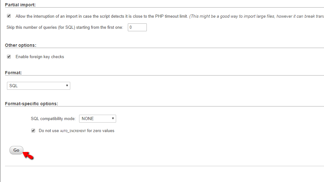324x182 pixels.
Task: Click the 'Enable foreign key checks' label text
Action: pos(40,57)
